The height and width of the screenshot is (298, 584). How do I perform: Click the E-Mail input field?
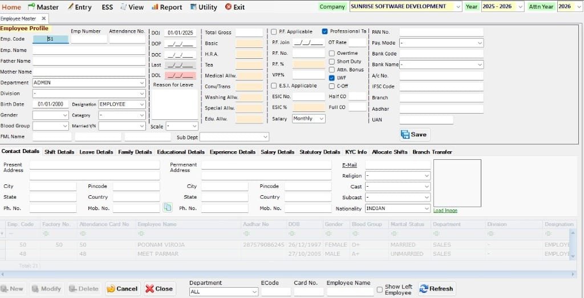click(398, 165)
